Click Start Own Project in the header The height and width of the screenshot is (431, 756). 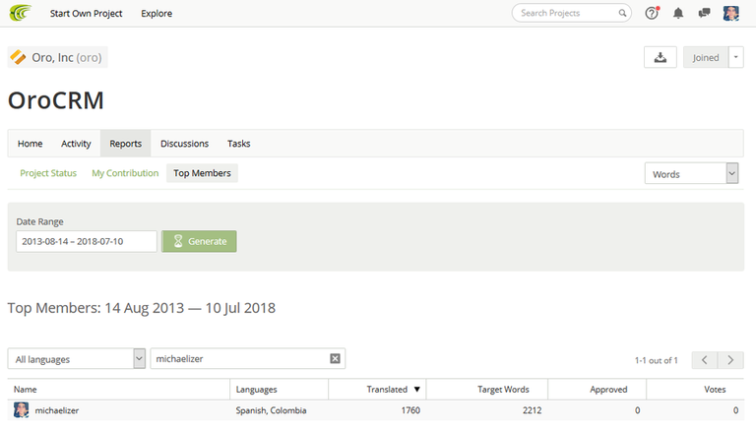point(86,13)
